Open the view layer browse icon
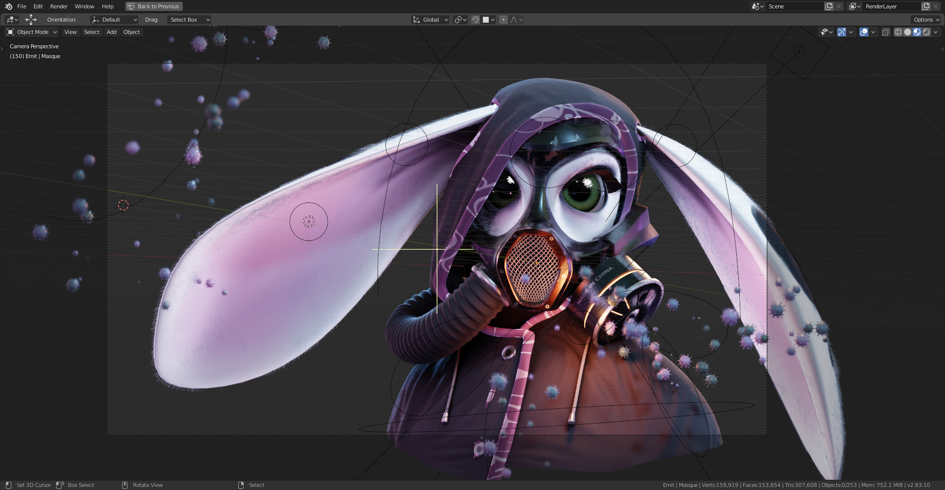Screen dimensions: 945x490 855,6
